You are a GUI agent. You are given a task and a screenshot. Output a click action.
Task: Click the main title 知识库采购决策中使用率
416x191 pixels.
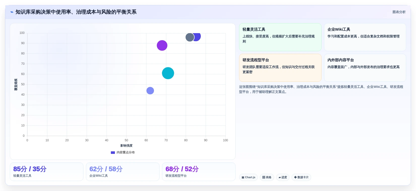coord(76,12)
